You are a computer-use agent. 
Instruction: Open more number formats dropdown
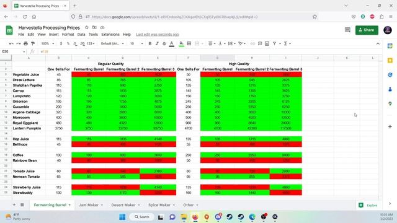(91, 43)
